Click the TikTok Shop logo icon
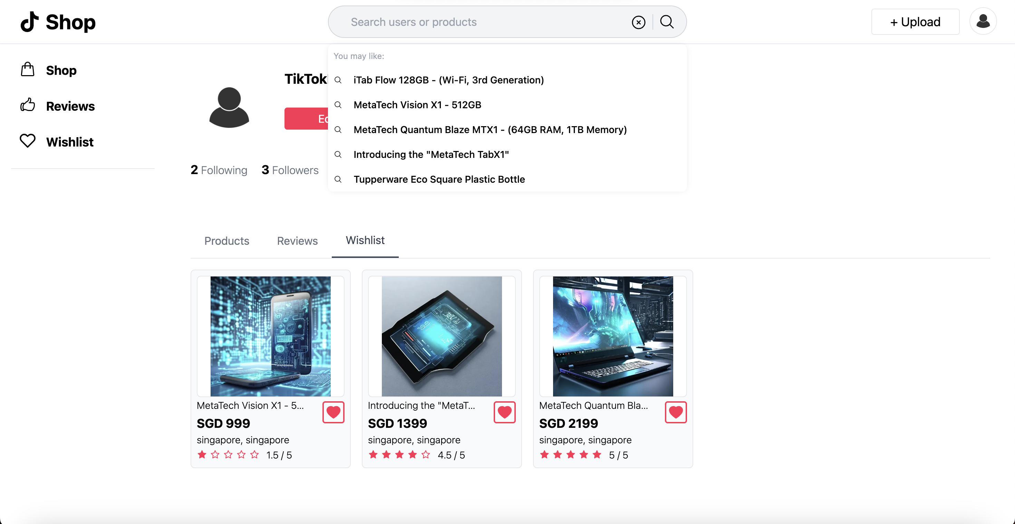The image size is (1015, 524). pos(30,22)
